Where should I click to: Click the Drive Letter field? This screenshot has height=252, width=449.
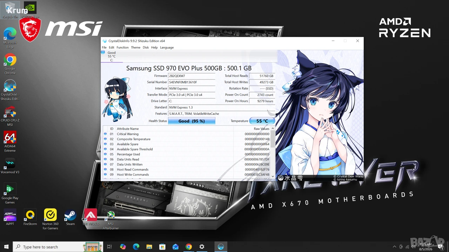pos(192,101)
